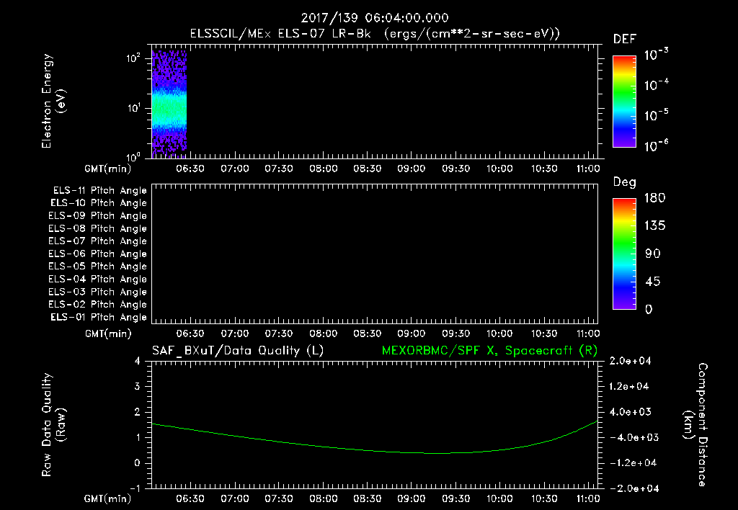738x510 pixels.
Task: Click 11:00 tick under the data quality panel
Action: 588,498
